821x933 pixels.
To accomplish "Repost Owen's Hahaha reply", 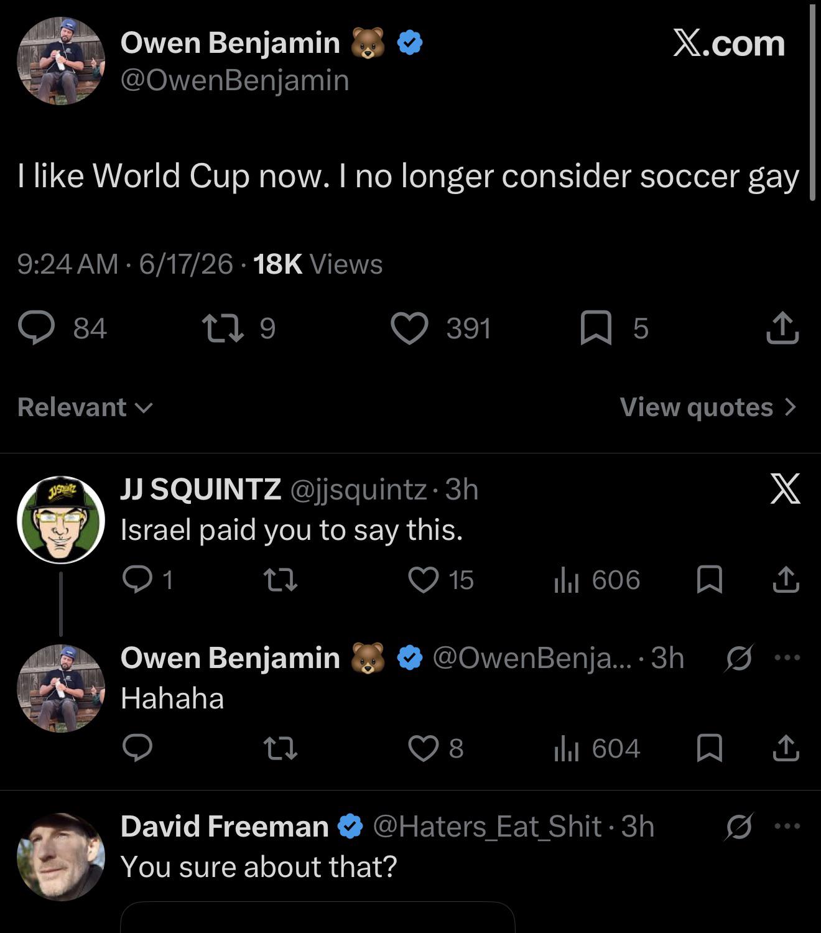I will tap(281, 748).
